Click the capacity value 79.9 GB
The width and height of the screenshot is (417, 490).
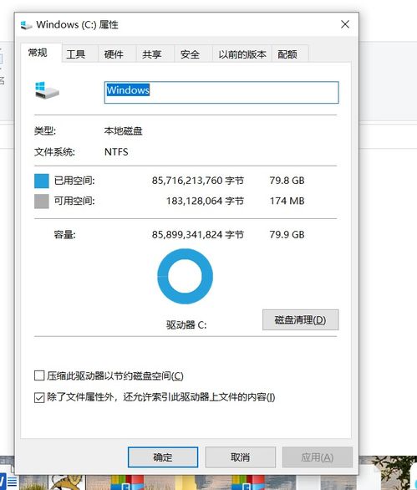point(287,234)
